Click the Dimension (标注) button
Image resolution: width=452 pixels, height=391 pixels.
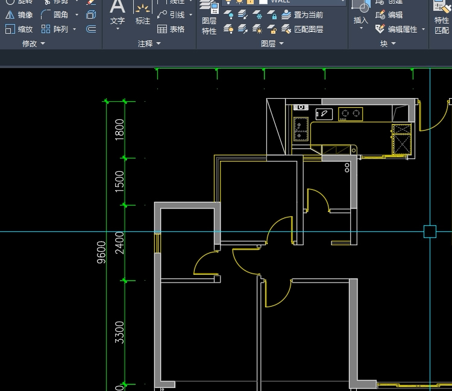(143, 13)
